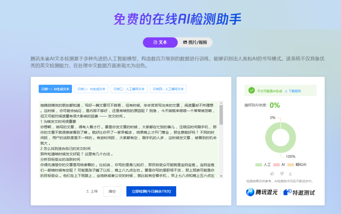The image size is (341, 214).
Task: Click inside the article text input area
Action: pos(129,139)
